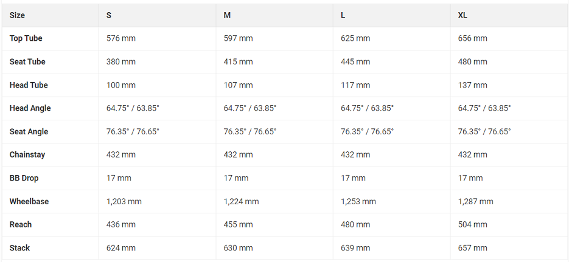Click the Head Angle row label
572x262 pixels.
coord(30,108)
